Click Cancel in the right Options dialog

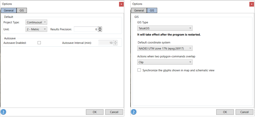pos(244,112)
